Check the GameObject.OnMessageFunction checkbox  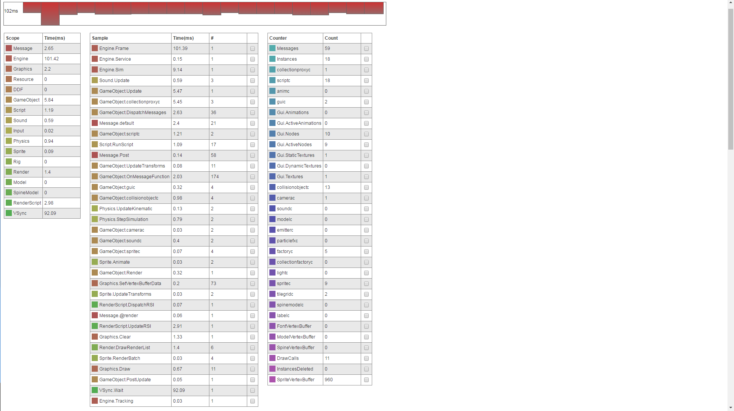coord(253,177)
